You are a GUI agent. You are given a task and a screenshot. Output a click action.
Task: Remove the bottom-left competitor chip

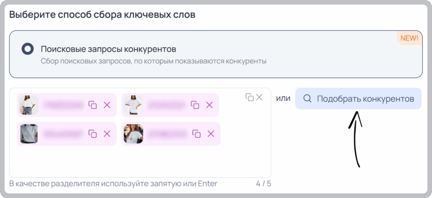[x=107, y=134]
